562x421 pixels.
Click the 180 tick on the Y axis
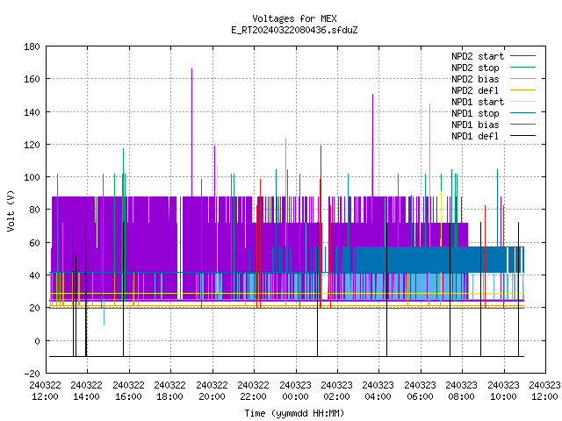(x=32, y=46)
